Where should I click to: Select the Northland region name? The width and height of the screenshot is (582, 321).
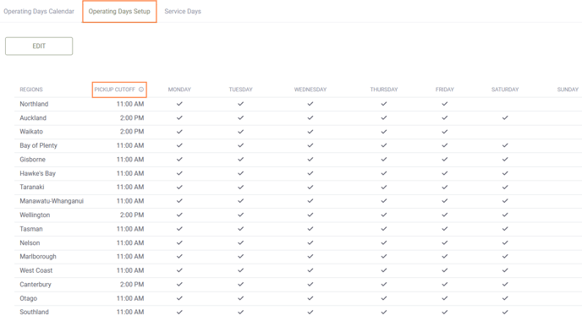(34, 104)
